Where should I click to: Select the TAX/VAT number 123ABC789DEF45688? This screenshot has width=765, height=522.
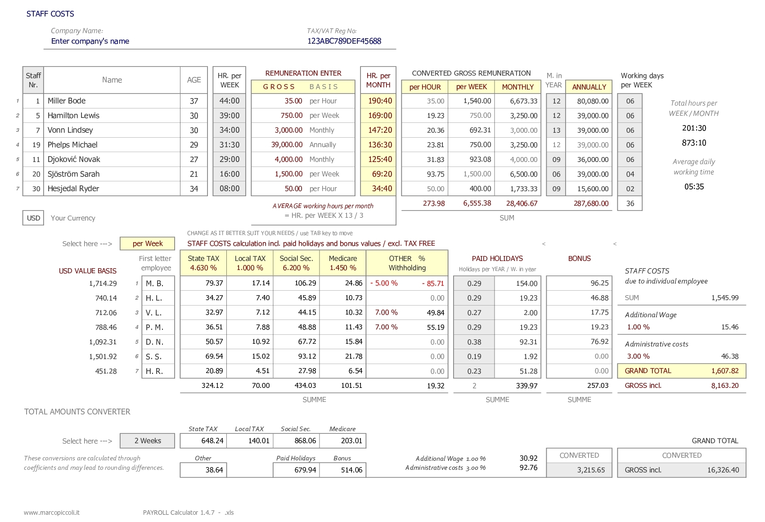[x=344, y=41]
